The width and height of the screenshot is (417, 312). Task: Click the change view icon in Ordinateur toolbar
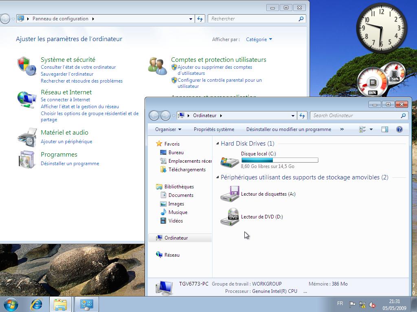[362, 129]
